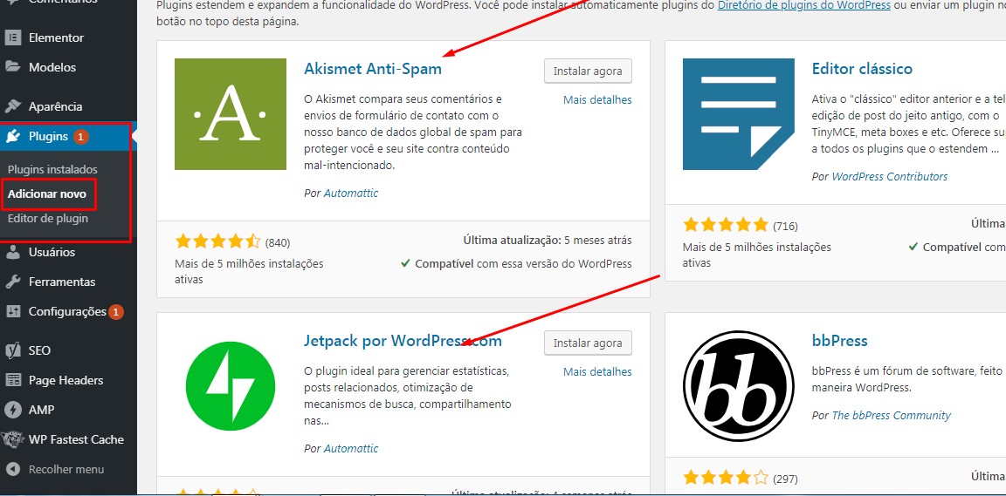Install Akismet with Instalar agora
1006x496 pixels.
588,71
